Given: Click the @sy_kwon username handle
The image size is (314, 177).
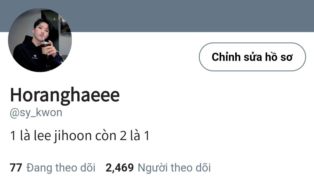Looking at the screenshot, I should pos(36,113).
